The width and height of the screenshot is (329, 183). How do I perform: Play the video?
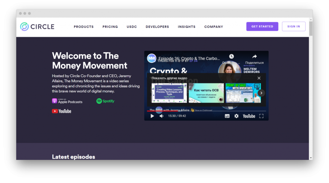152,116
